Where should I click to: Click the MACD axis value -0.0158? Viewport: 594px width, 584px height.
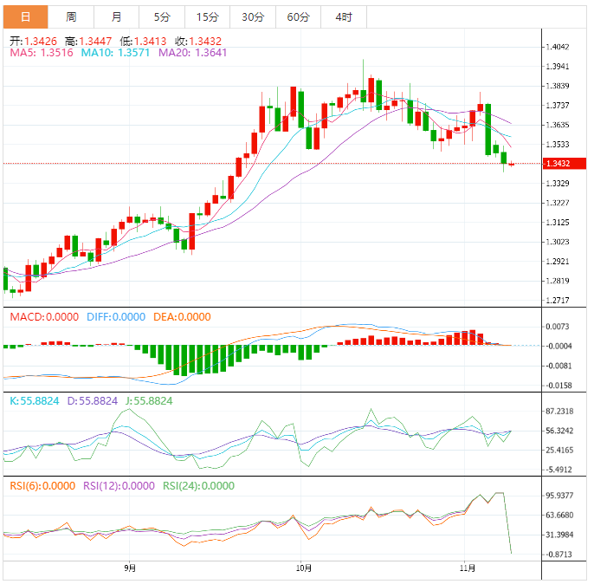558,386
